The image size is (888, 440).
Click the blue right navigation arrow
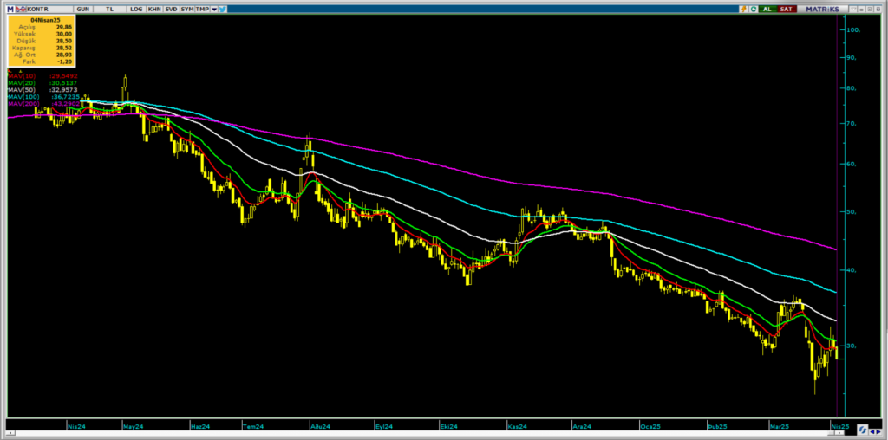[878, 431]
